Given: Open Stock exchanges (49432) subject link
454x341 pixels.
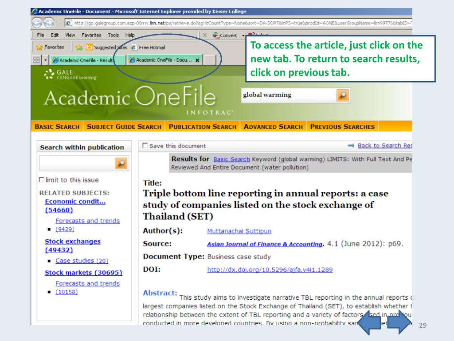Looking at the screenshot, I should click(x=73, y=246).
